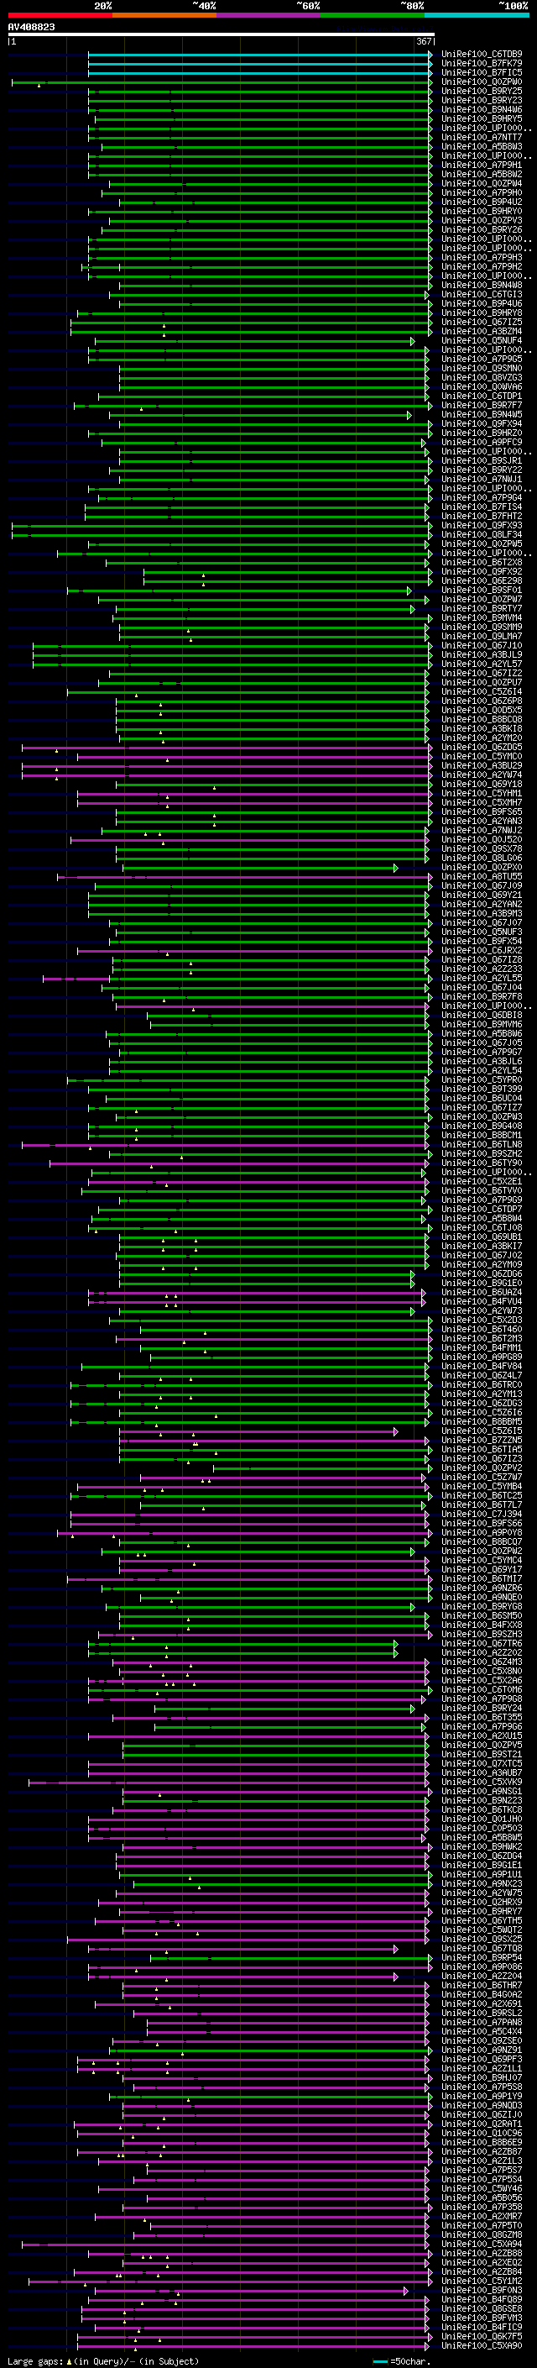Select hit label UniRef100_Q0ZPW4
This screenshot has width=537, height=2368.
click(482, 184)
